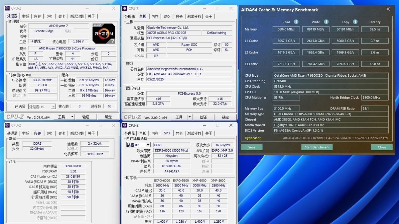This screenshot has width=399, height=224.
Task: Click the North Bridge Clock 3100.0 MHz value
Action: pos(375,98)
